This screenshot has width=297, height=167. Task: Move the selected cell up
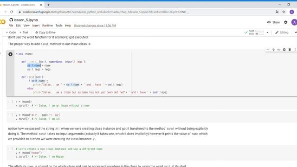click(x=268, y=50)
